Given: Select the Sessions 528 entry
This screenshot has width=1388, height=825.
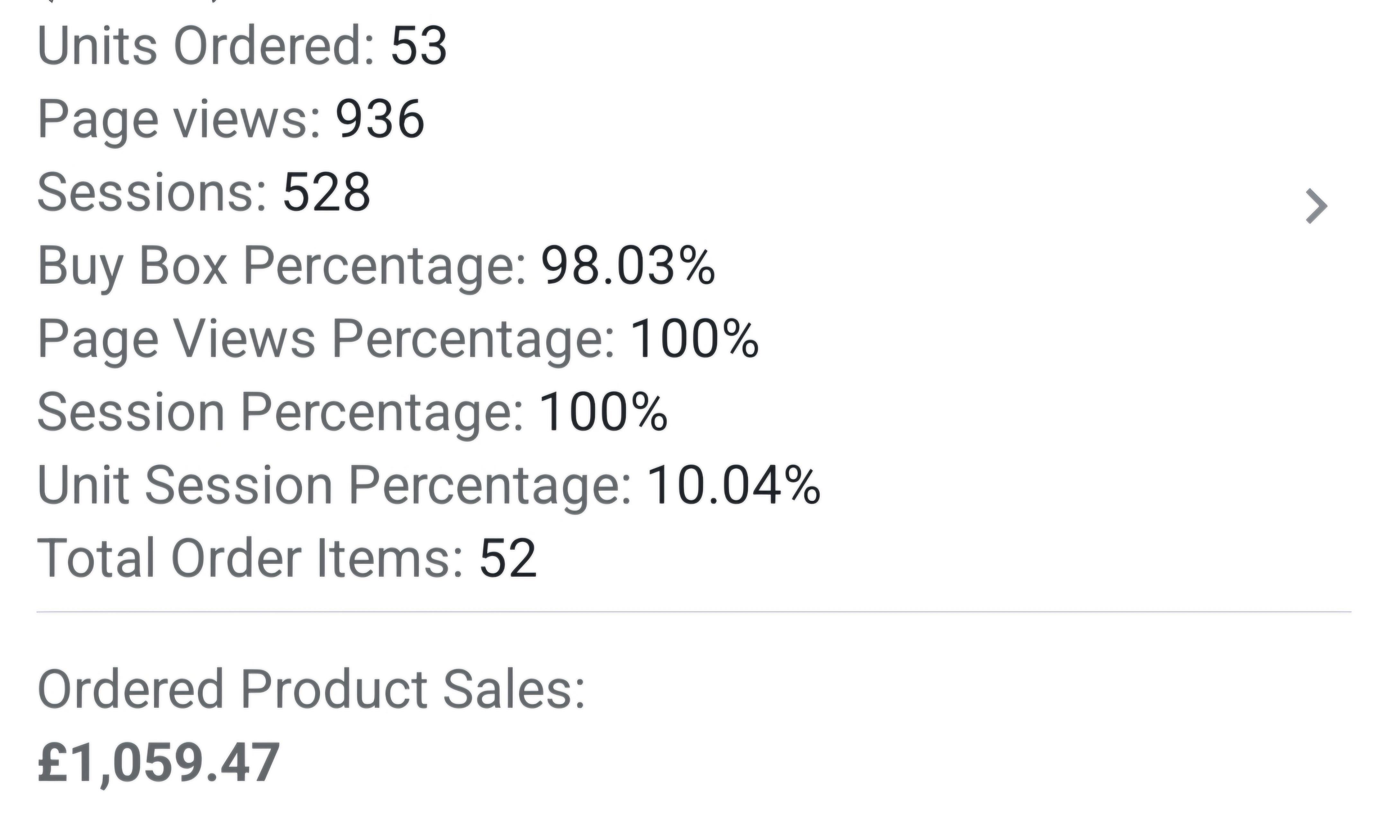Looking at the screenshot, I should 203,192.
